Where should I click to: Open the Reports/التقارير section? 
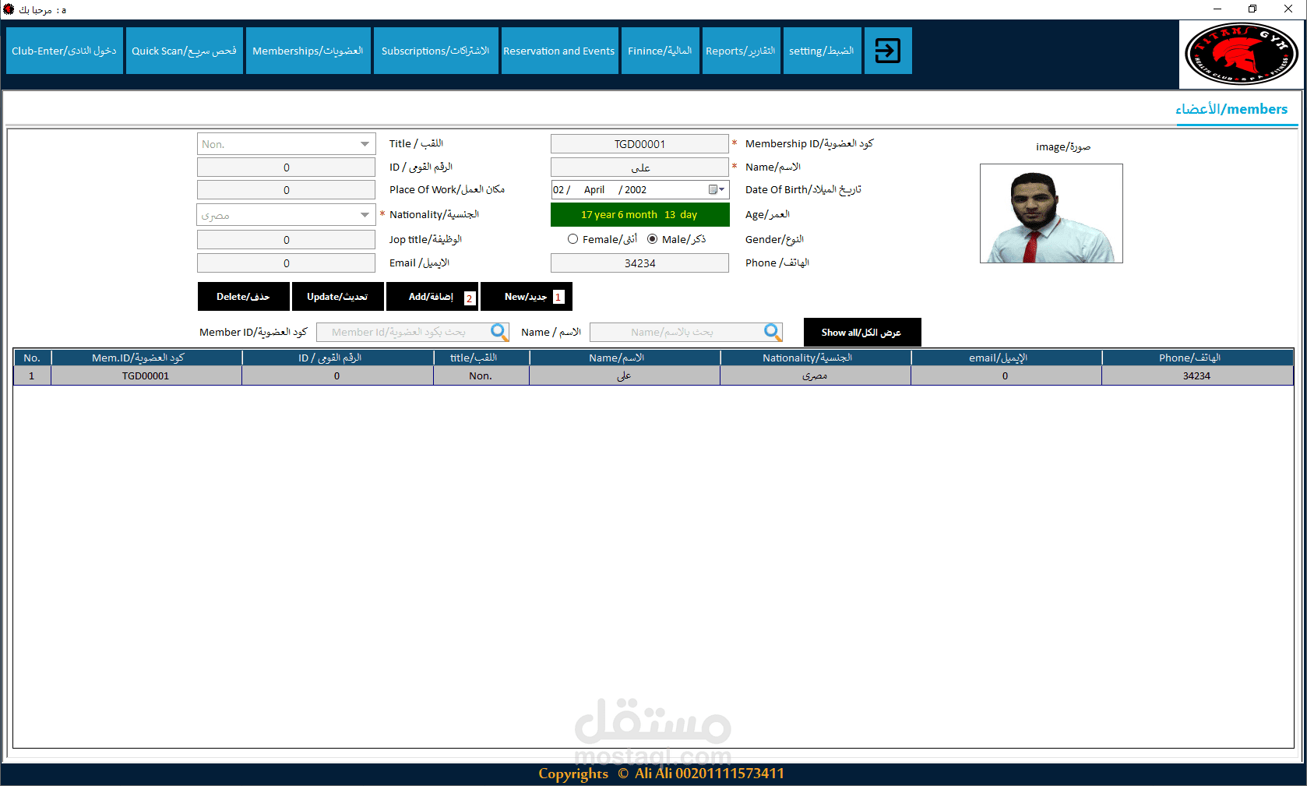pyautogui.click(x=740, y=50)
